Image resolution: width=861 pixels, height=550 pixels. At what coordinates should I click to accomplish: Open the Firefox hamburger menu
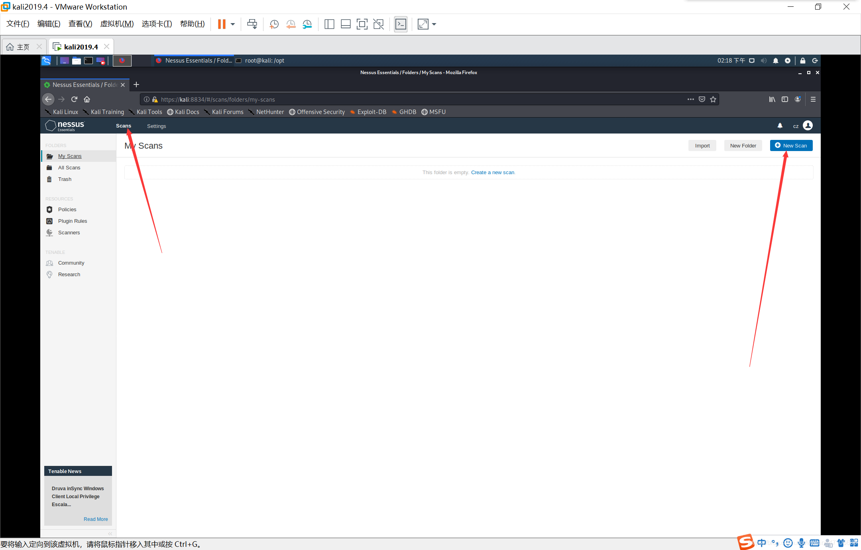(813, 99)
